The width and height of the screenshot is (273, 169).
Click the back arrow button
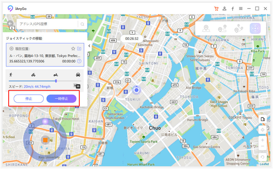(x=10, y=24)
